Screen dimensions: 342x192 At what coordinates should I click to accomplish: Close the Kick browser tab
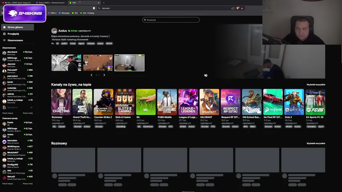click(99, 3)
